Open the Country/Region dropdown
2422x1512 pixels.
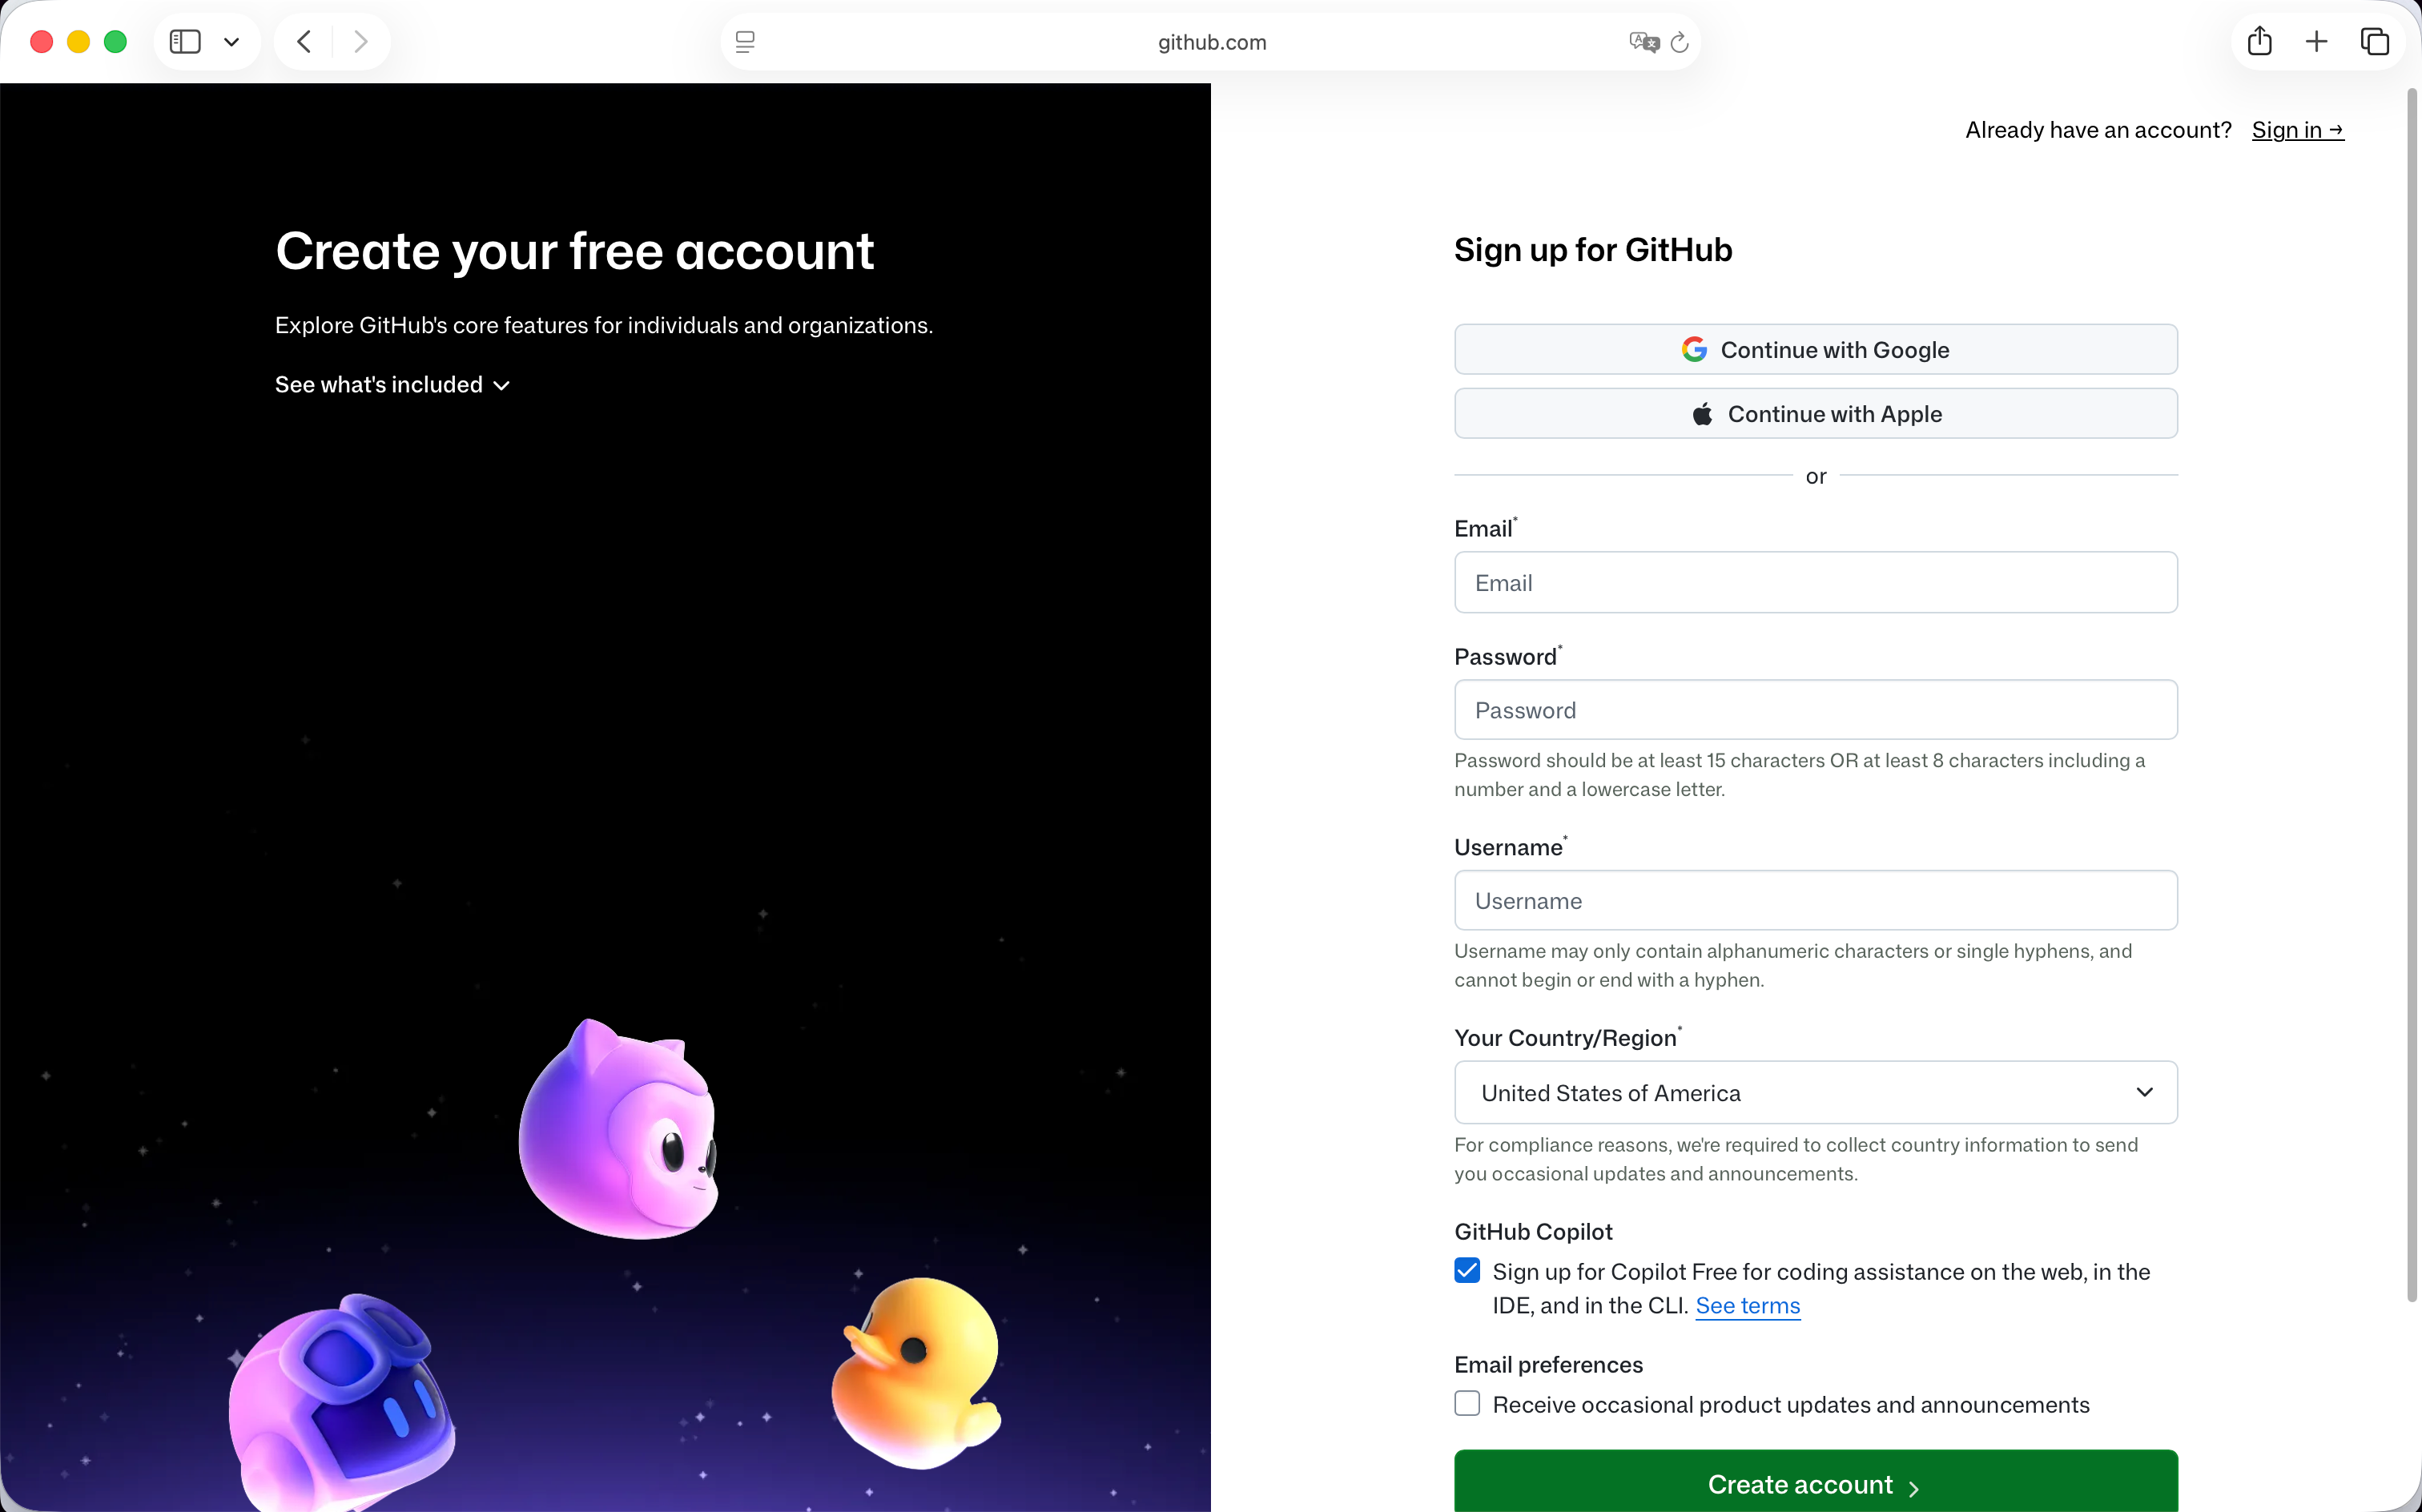[1816, 1092]
